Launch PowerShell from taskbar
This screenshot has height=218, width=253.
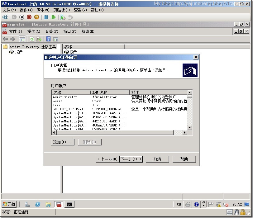tap(38, 205)
